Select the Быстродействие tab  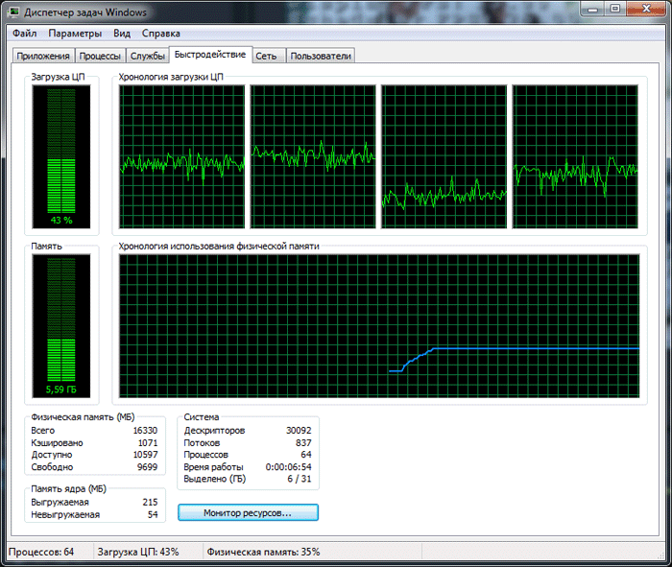click(210, 55)
